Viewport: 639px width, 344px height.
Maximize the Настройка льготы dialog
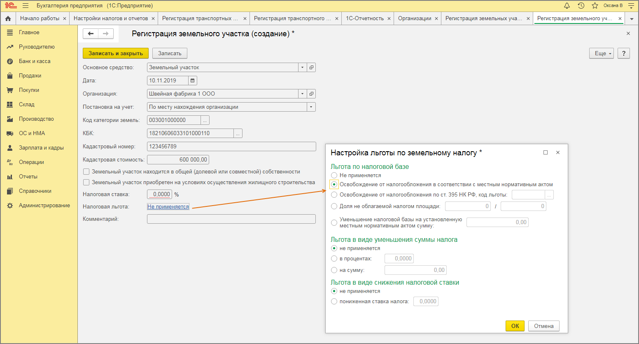click(546, 152)
